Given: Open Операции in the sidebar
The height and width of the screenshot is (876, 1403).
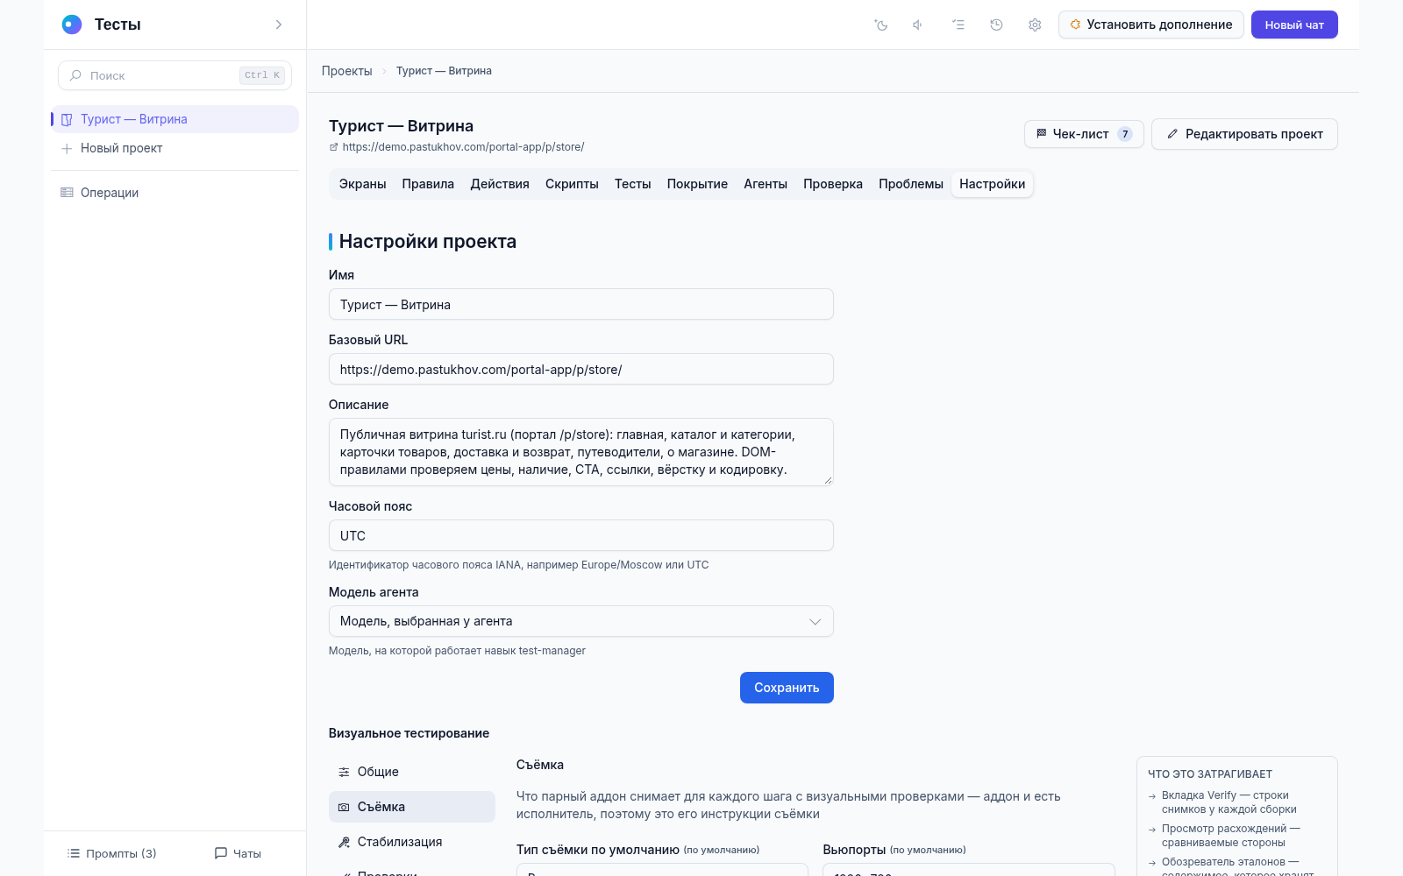Looking at the screenshot, I should tap(174, 193).
